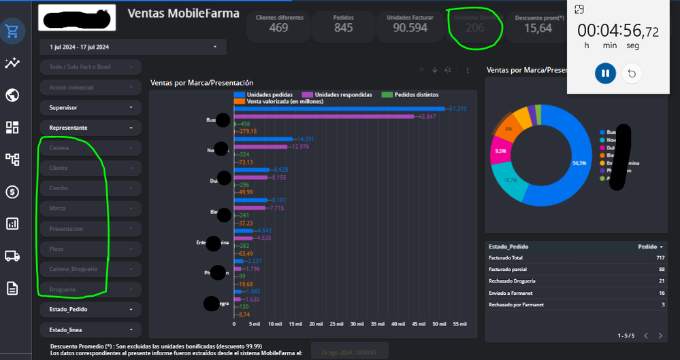Open the delivery truck sidebar icon
The height and width of the screenshot is (360, 680).
tap(12, 256)
